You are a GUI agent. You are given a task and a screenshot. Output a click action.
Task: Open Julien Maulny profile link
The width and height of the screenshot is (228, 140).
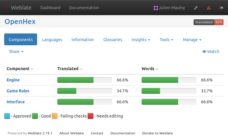[172, 8]
